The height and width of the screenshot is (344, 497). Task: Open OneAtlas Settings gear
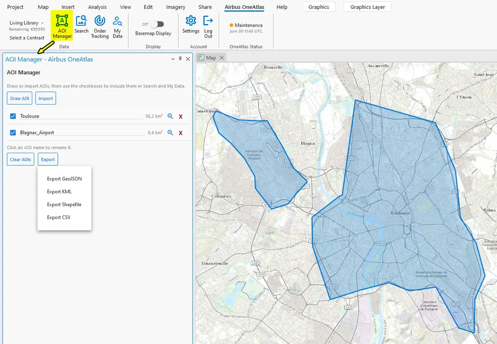pos(191,25)
